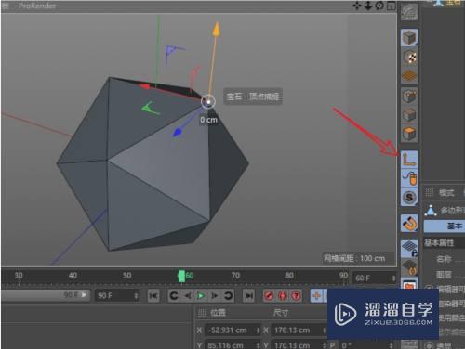This screenshot has height=349, width=465.
Task: Toggle the Enable Snap magnet icon
Action: point(409,223)
